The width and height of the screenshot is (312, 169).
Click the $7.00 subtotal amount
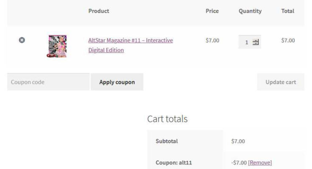click(238, 141)
